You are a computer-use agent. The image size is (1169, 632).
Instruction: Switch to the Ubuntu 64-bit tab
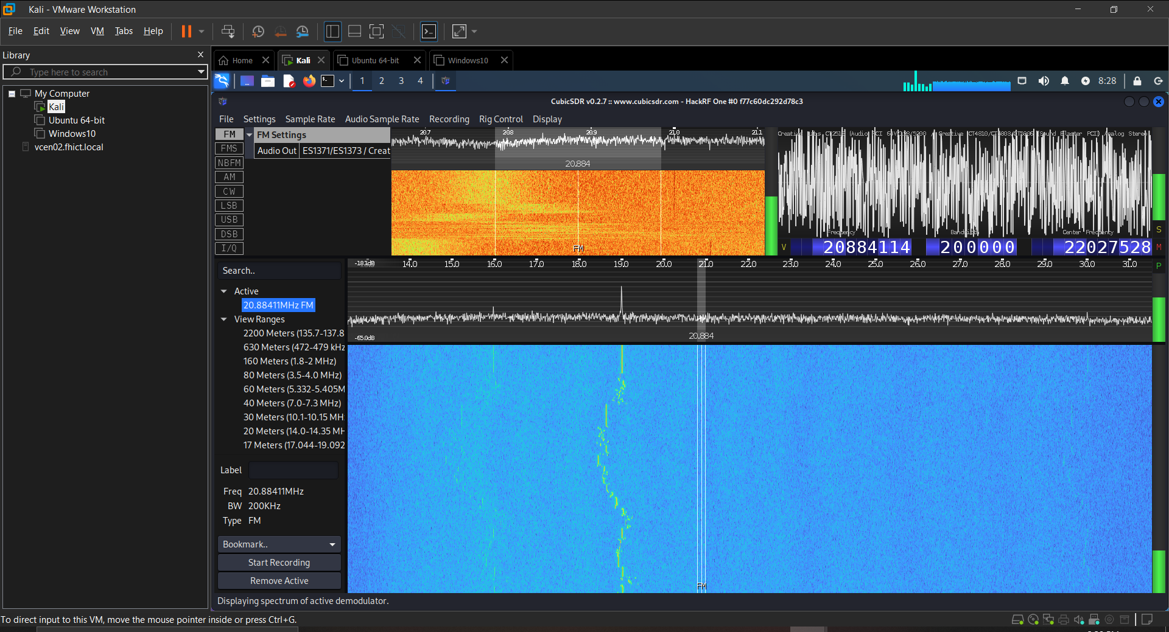pos(375,60)
